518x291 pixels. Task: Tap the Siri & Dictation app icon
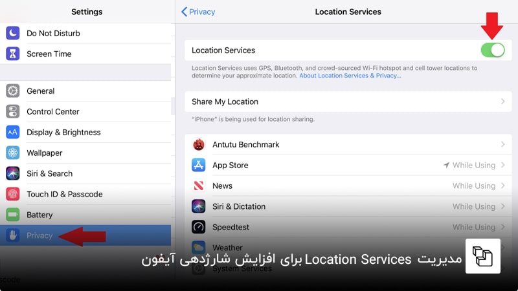[x=199, y=206]
